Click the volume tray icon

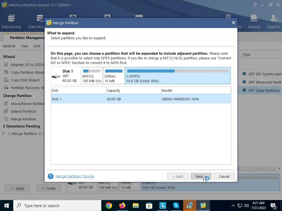point(246,206)
